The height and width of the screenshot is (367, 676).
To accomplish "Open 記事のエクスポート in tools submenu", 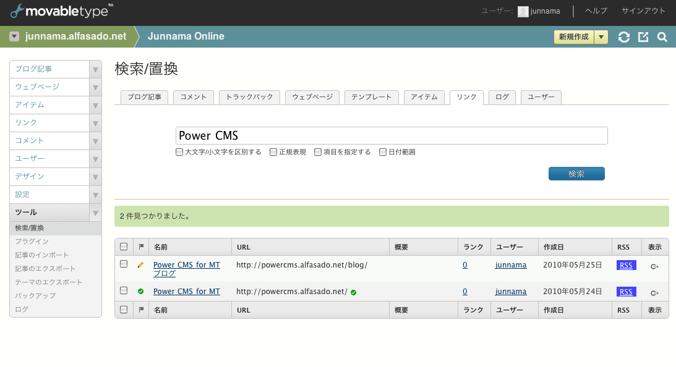I will (x=45, y=269).
